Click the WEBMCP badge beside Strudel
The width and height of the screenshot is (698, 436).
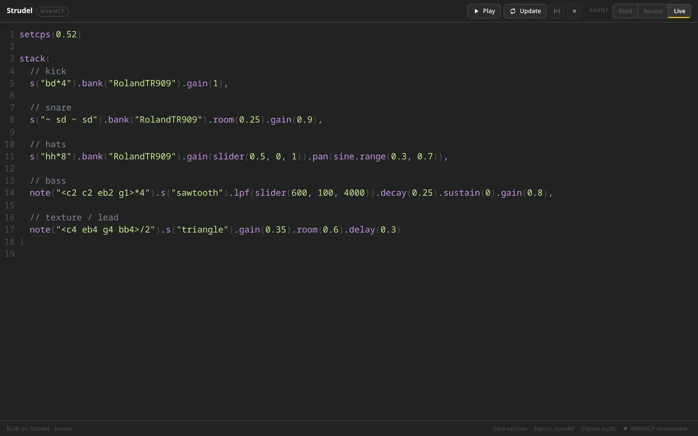tap(52, 11)
